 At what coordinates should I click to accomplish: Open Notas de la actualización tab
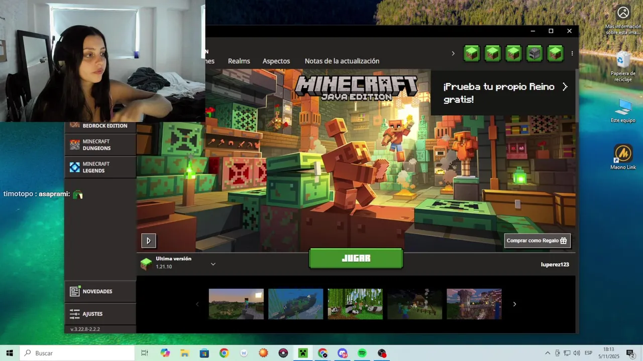(342, 61)
